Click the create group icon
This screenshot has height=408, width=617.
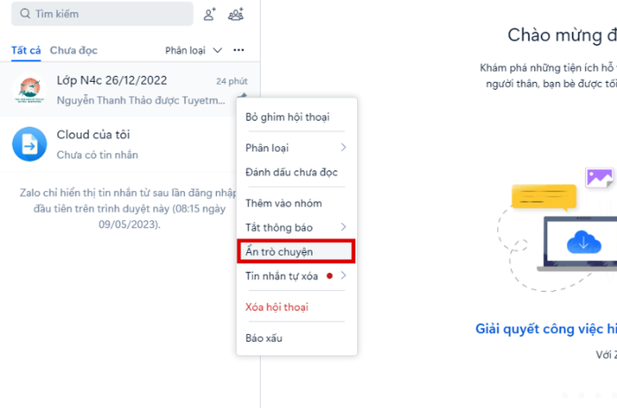click(235, 14)
